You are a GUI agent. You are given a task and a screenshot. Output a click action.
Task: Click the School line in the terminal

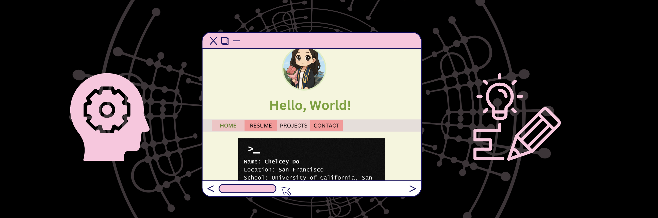pos(307,177)
